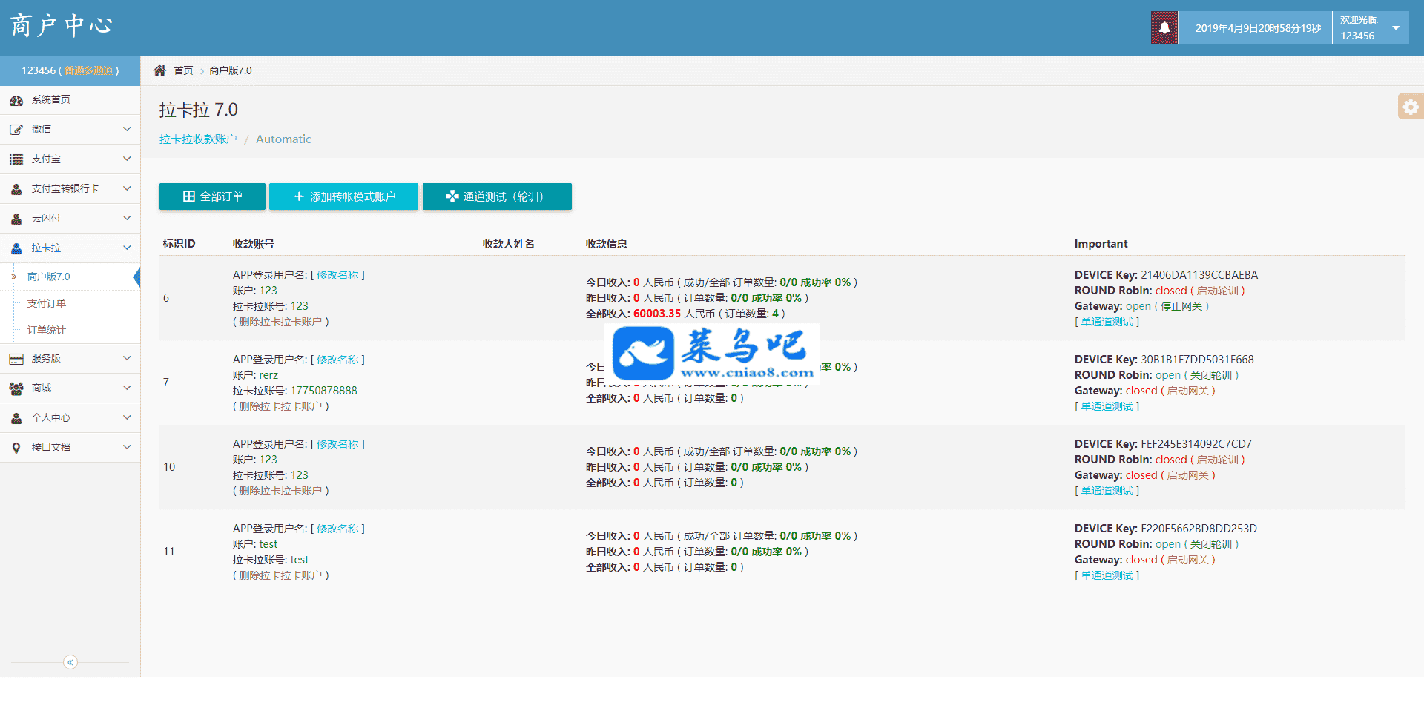
Task: Click the 服务版 card icon in sidebar
Action: click(x=16, y=359)
